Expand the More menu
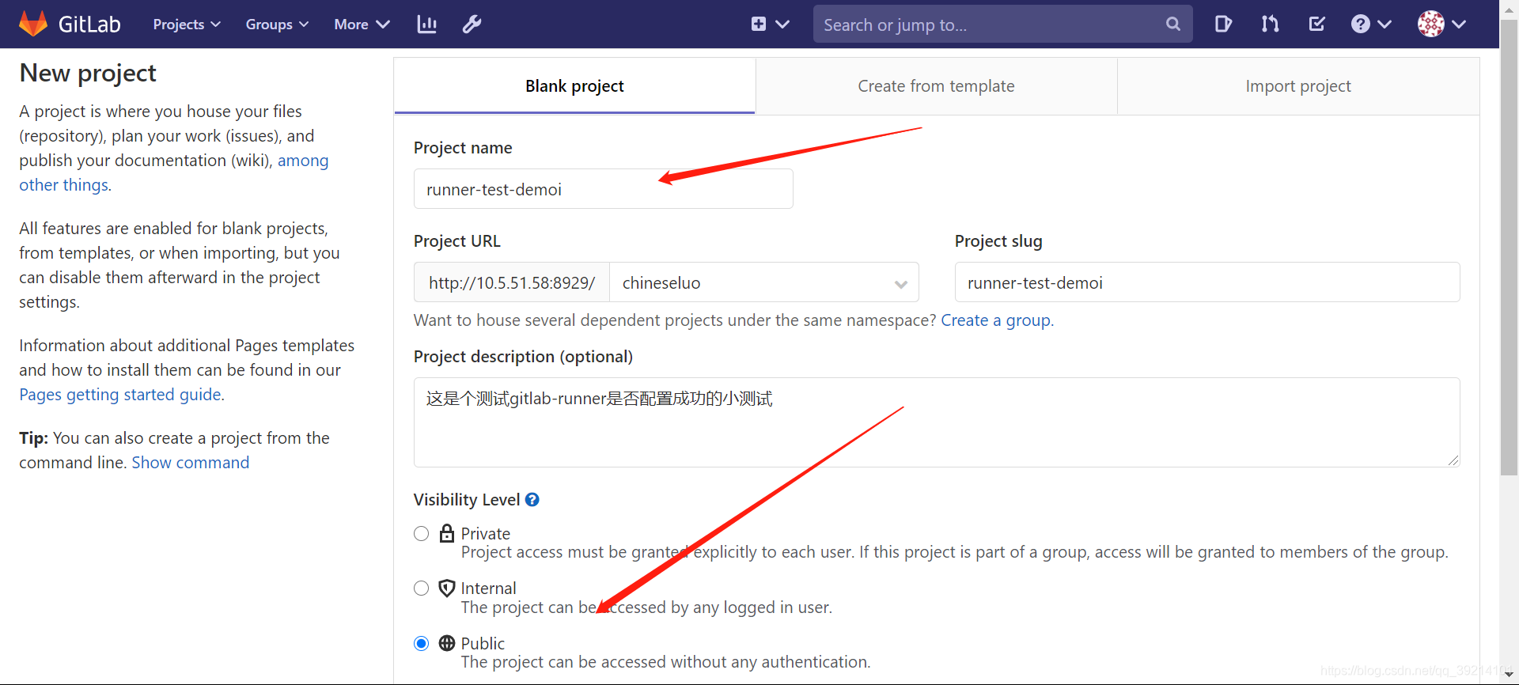 (x=362, y=25)
